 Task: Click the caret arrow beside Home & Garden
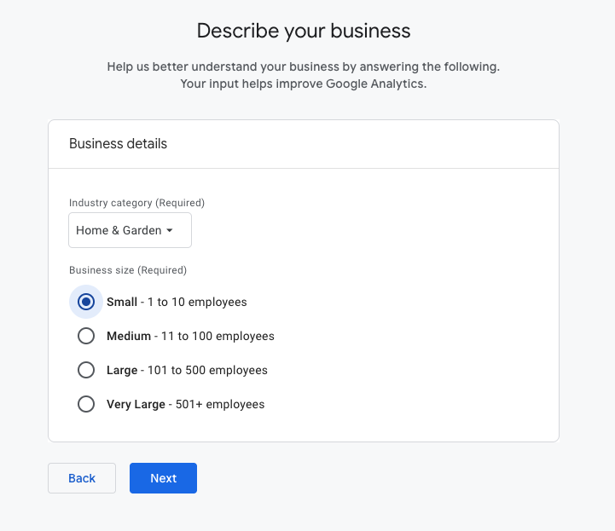click(170, 231)
